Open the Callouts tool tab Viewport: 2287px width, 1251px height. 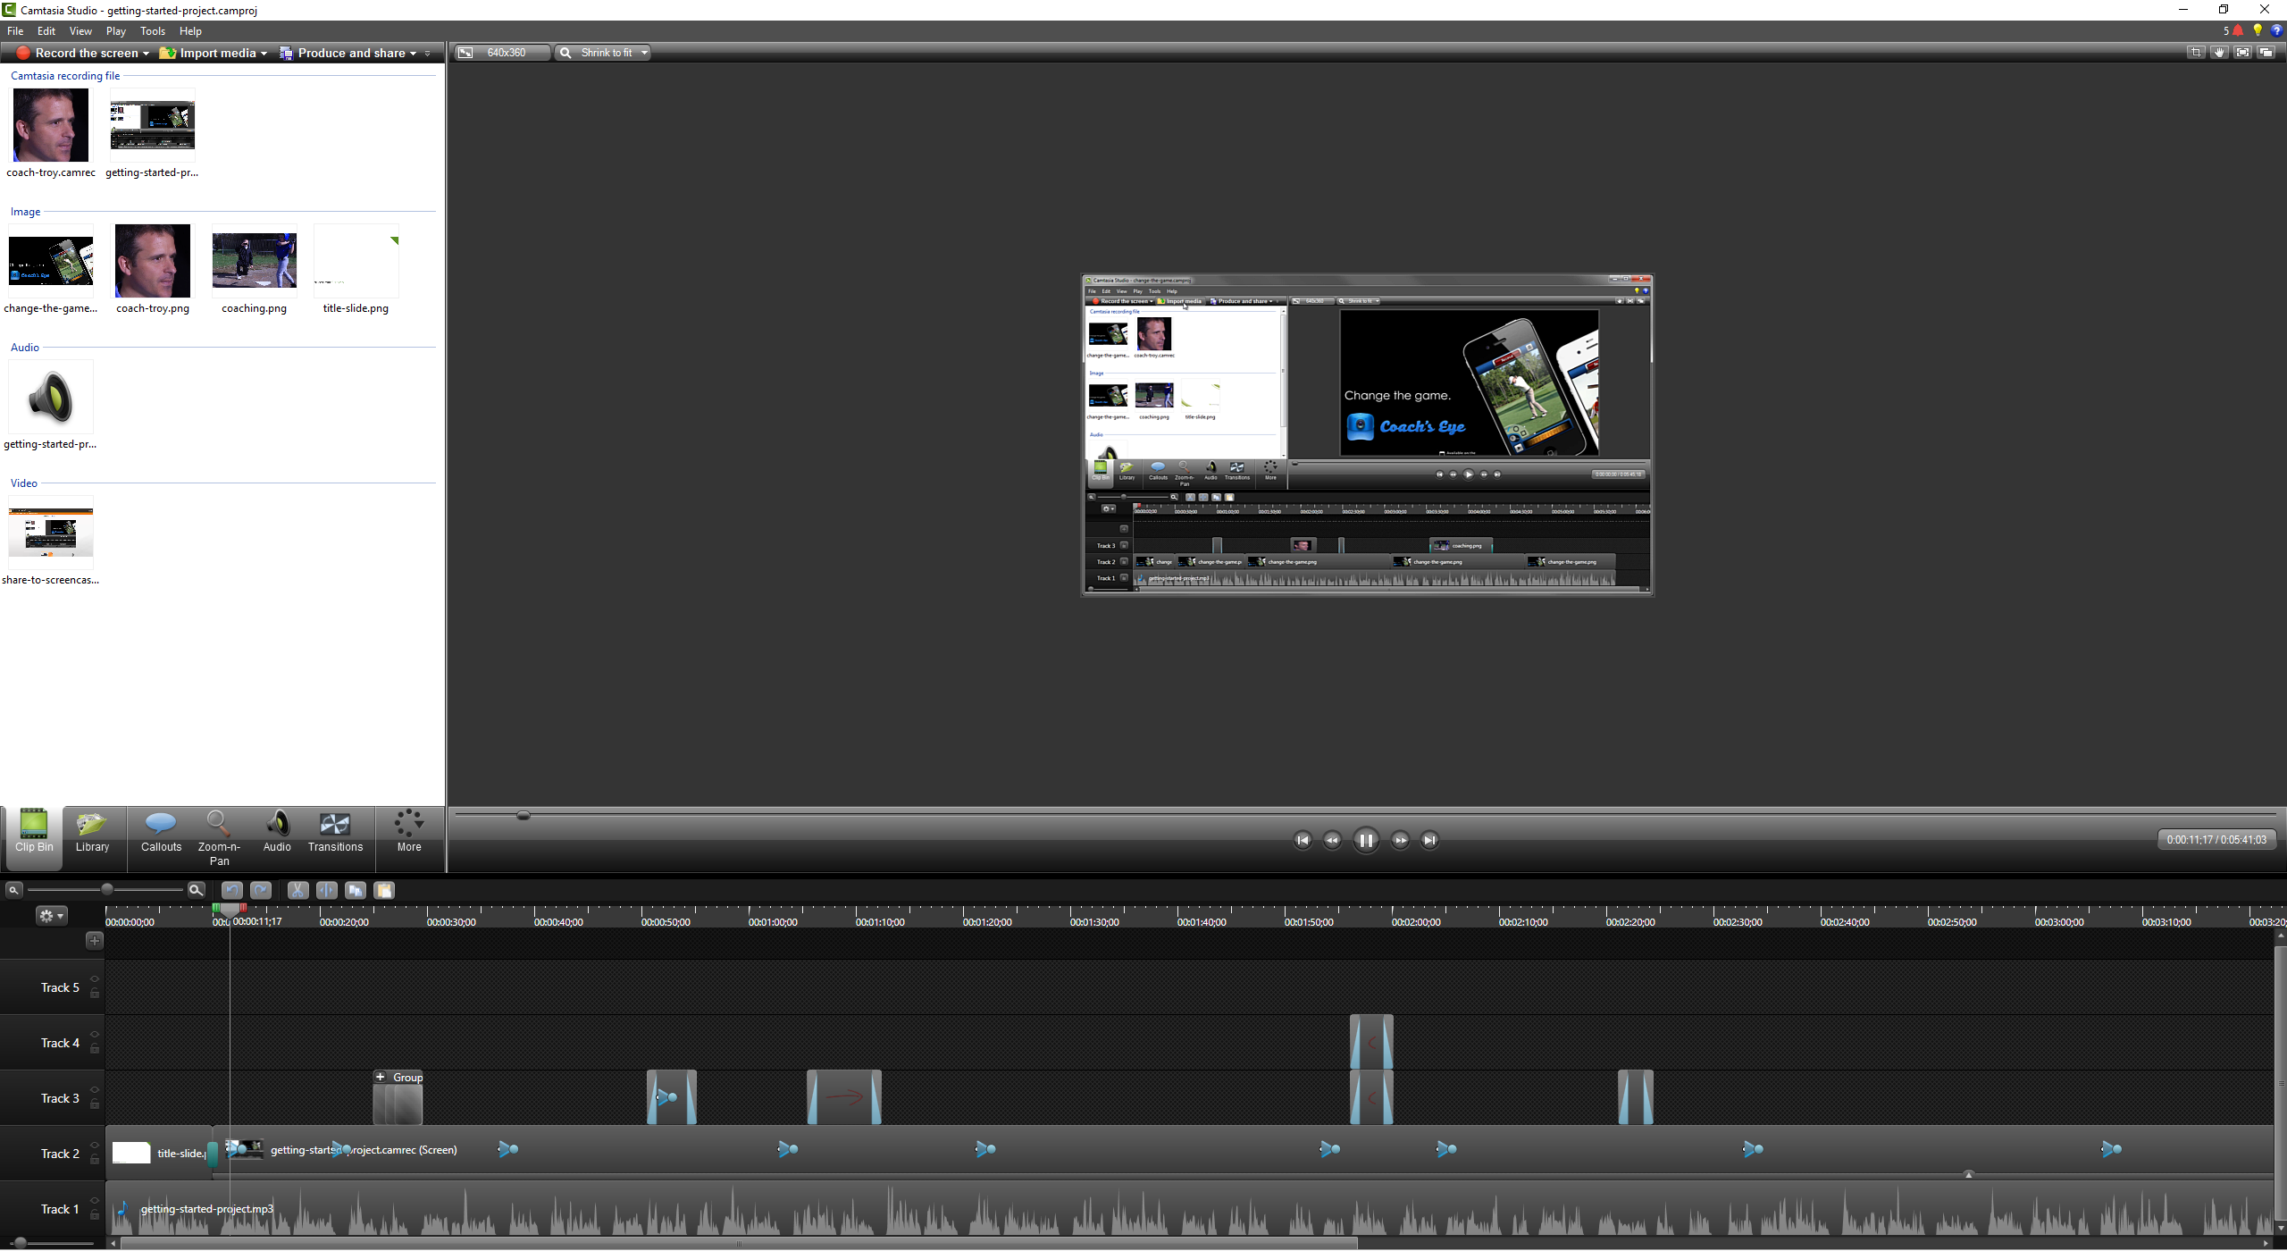click(161, 832)
